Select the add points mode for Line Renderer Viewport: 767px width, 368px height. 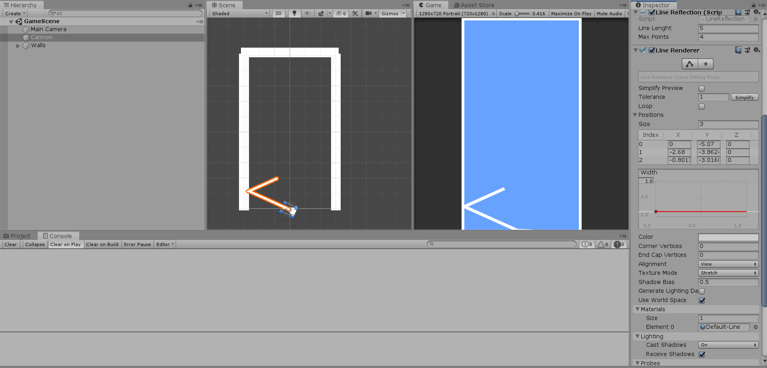(706, 64)
